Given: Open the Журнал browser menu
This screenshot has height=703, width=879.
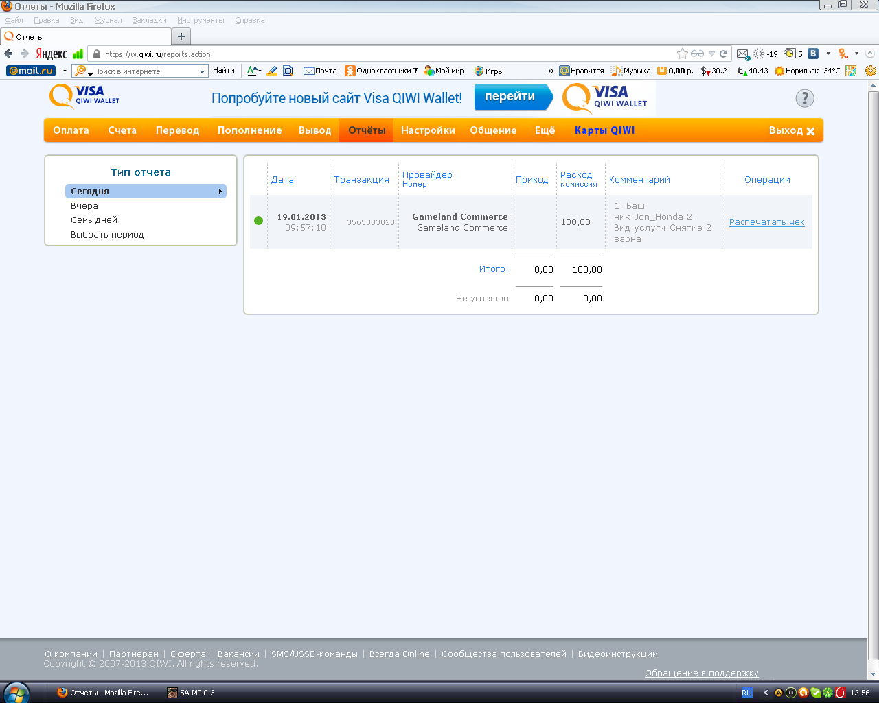Looking at the screenshot, I should click(x=109, y=20).
